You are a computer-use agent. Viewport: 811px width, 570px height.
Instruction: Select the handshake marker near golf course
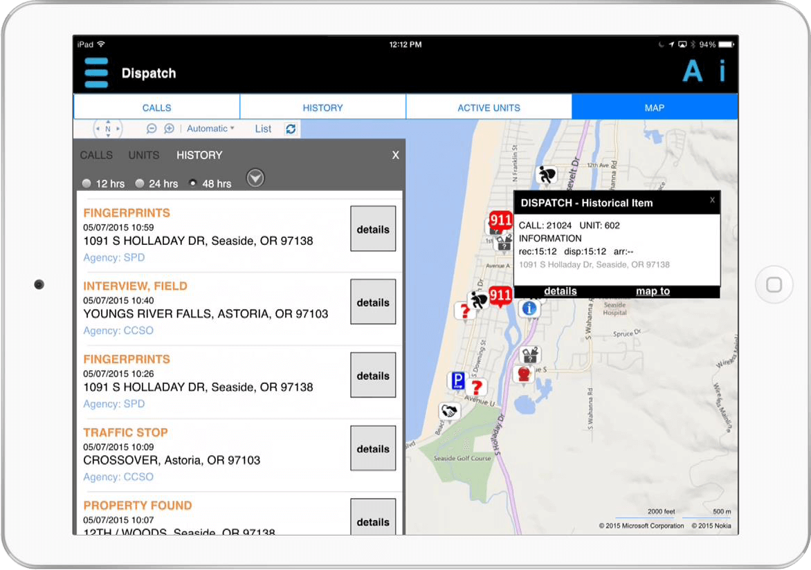coord(449,412)
